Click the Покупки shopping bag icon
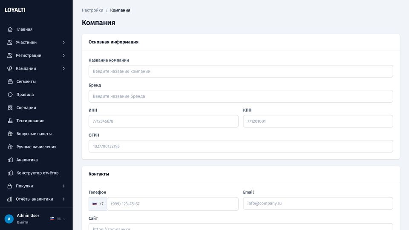 click(10, 186)
